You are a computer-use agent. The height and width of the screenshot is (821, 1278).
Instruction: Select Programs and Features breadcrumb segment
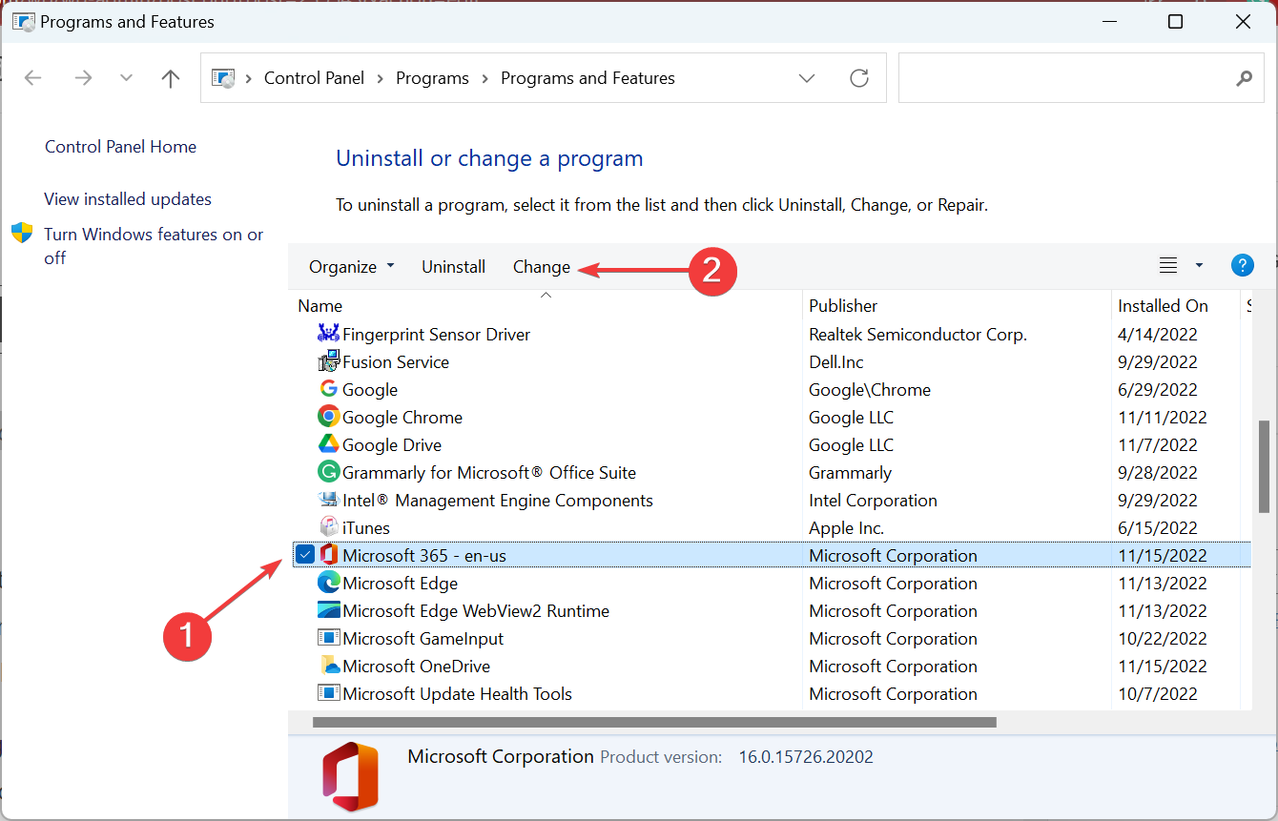(x=587, y=78)
